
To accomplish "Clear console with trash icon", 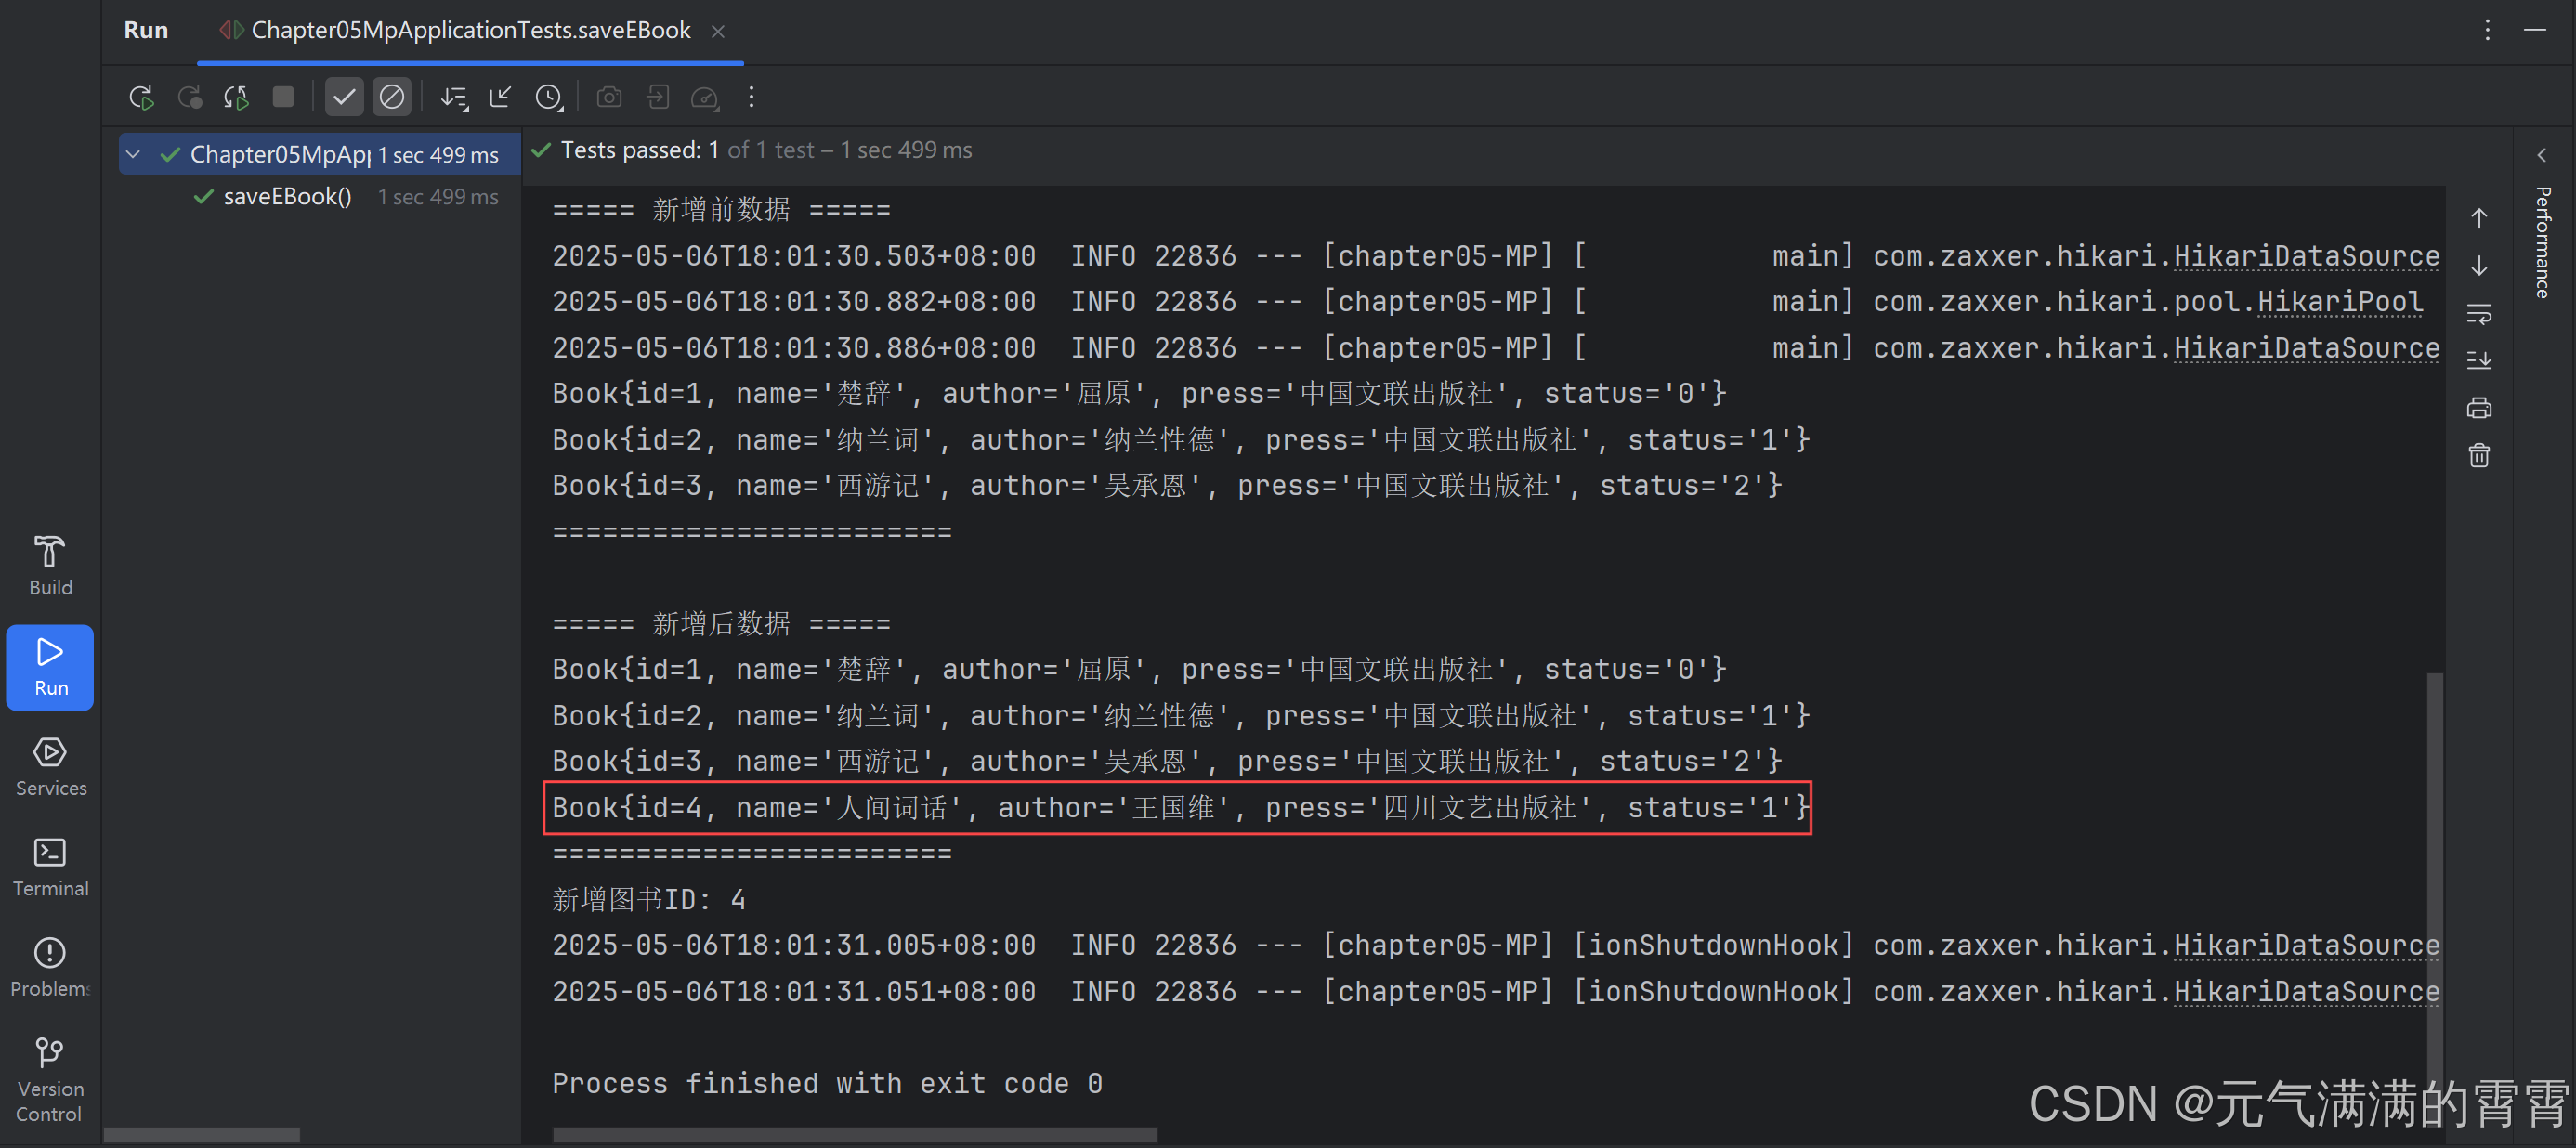I will 2478,456.
